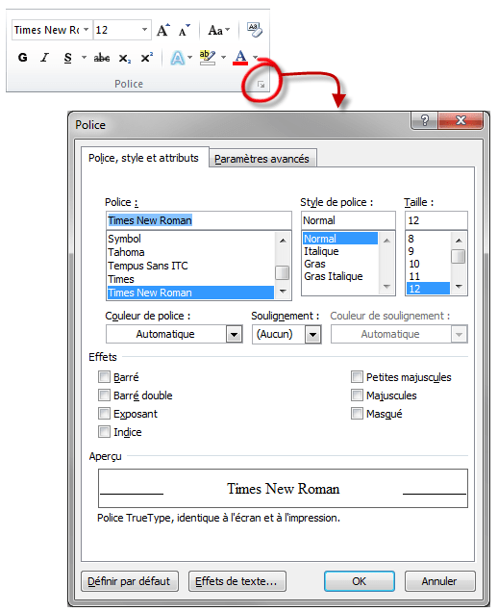The image size is (498, 612).
Task: Select size 11 in Taille list
Action: (x=428, y=276)
